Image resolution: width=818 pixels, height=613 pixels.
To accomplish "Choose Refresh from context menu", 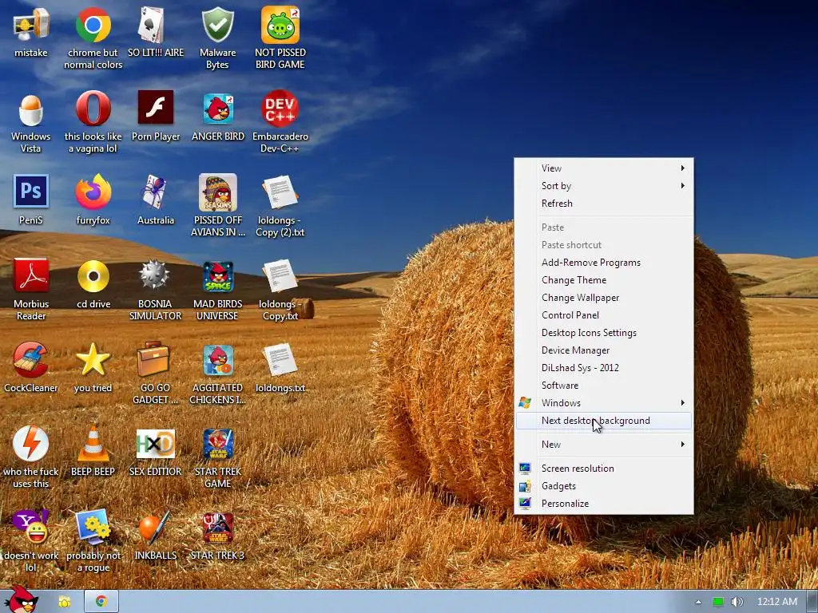I will pos(604,204).
